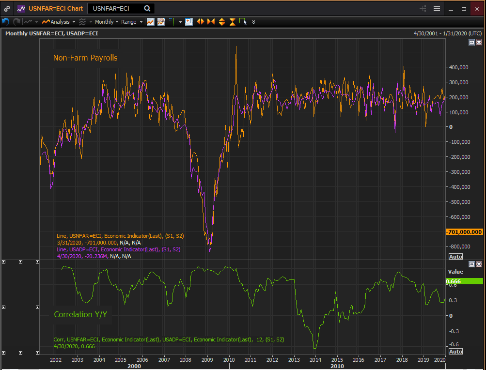Click the horizontal compress arrows icon

click(x=211, y=22)
